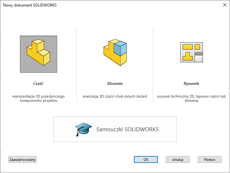Pick the Rysunek drawing sheet icon
The width and height of the screenshot is (230, 173).
pyautogui.click(x=192, y=52)
